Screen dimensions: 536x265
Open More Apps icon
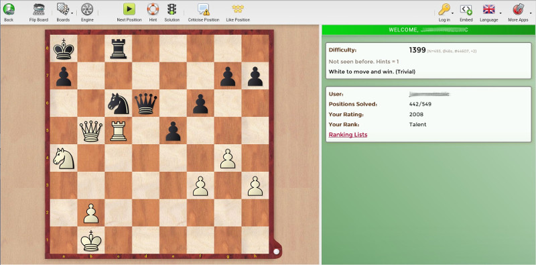[518, 9]
